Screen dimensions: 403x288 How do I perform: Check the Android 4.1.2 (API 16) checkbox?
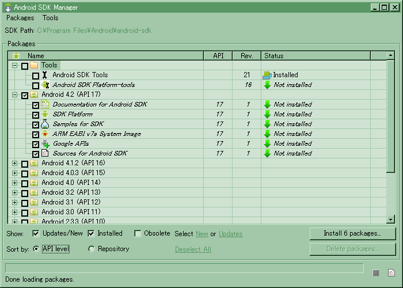(25, 164)
